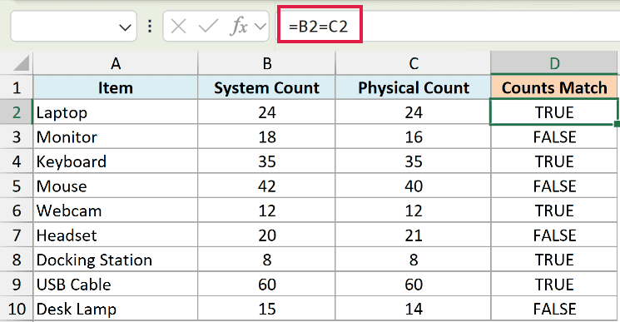Click the 'Item' header cell
Screen dimensions: 620x322
[116, 87]
